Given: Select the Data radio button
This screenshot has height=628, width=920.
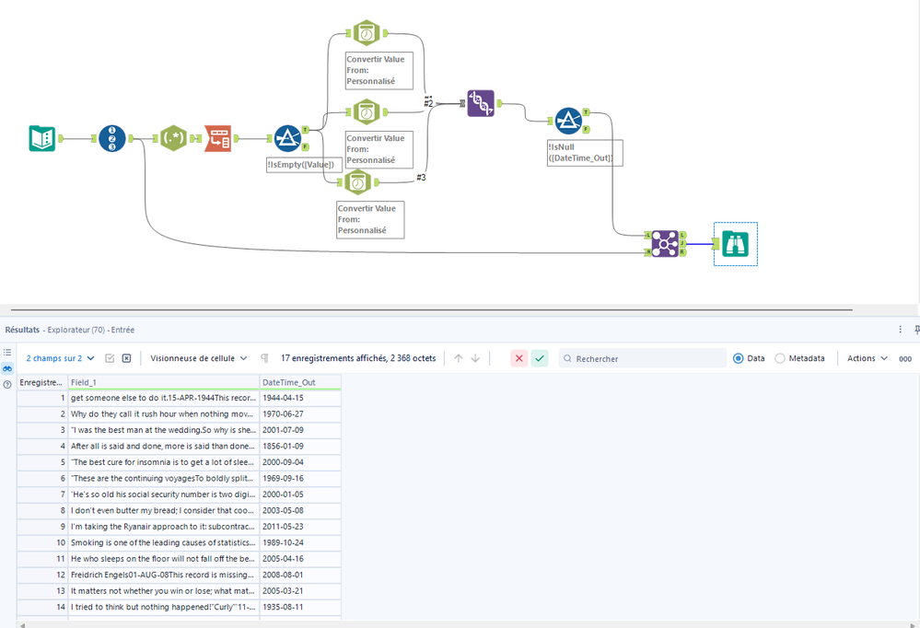Looking at the screenshot, I should [738, 358].
